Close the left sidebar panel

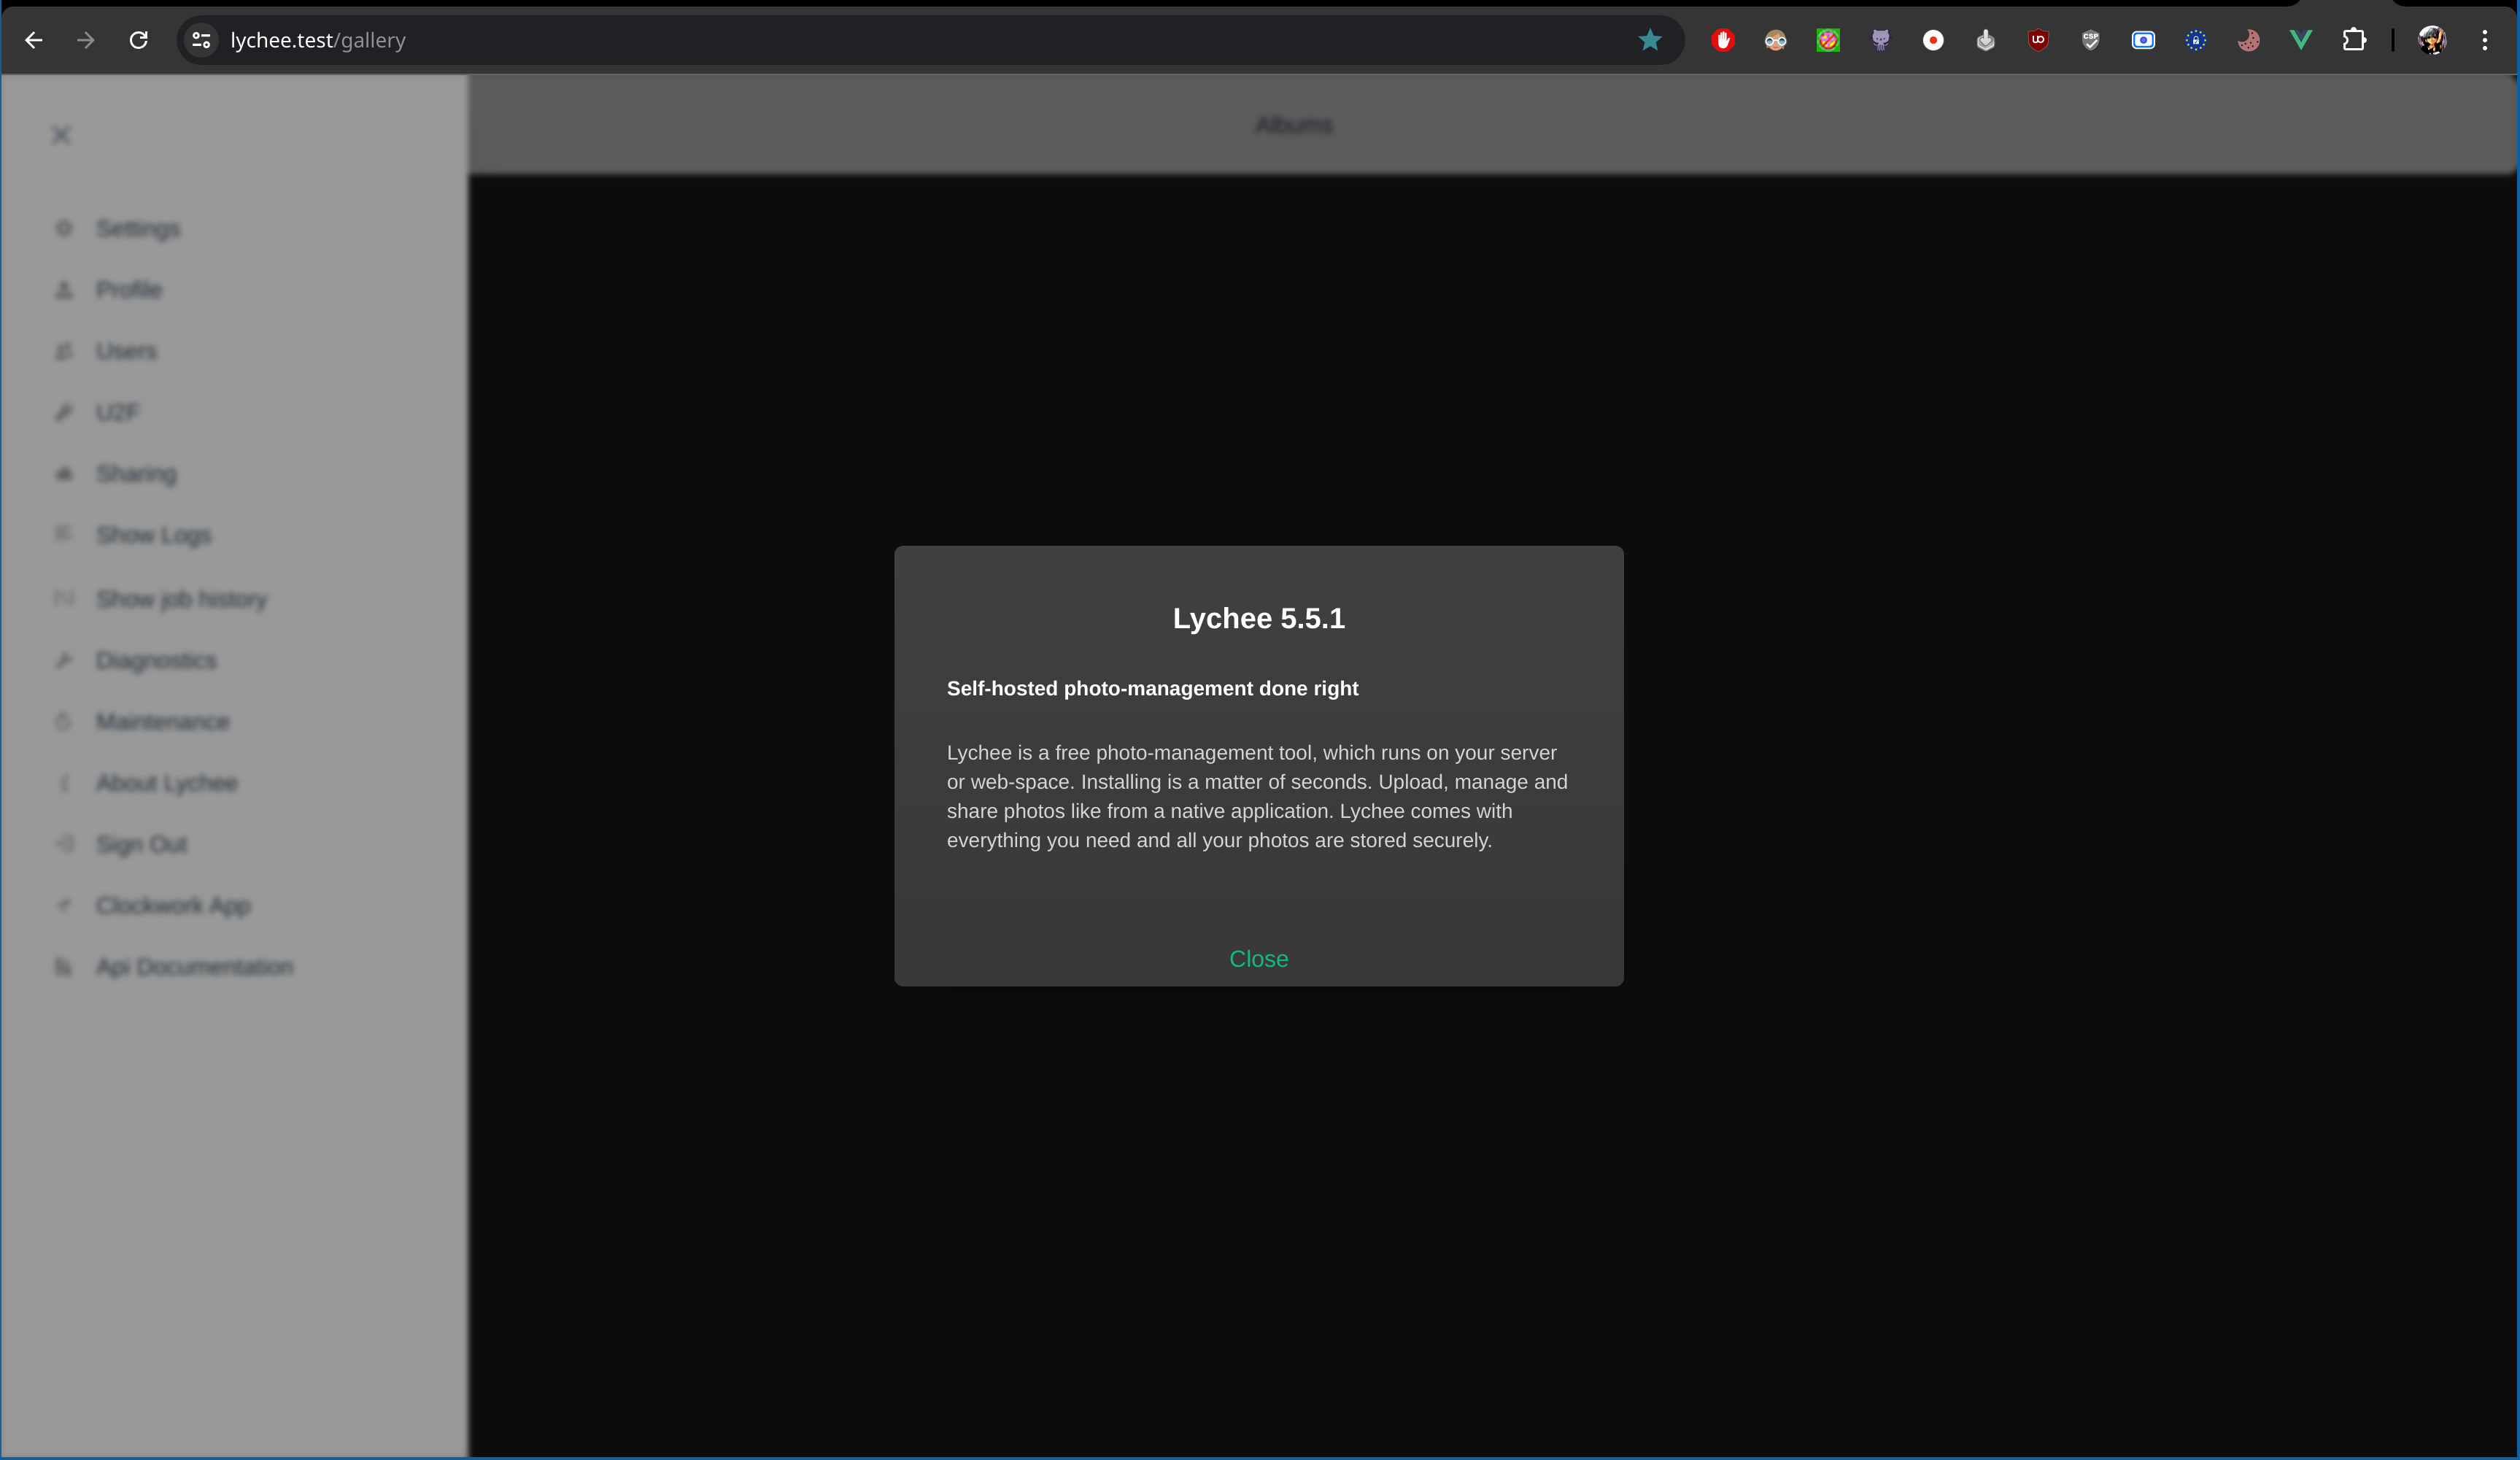(x=61, y=134)
